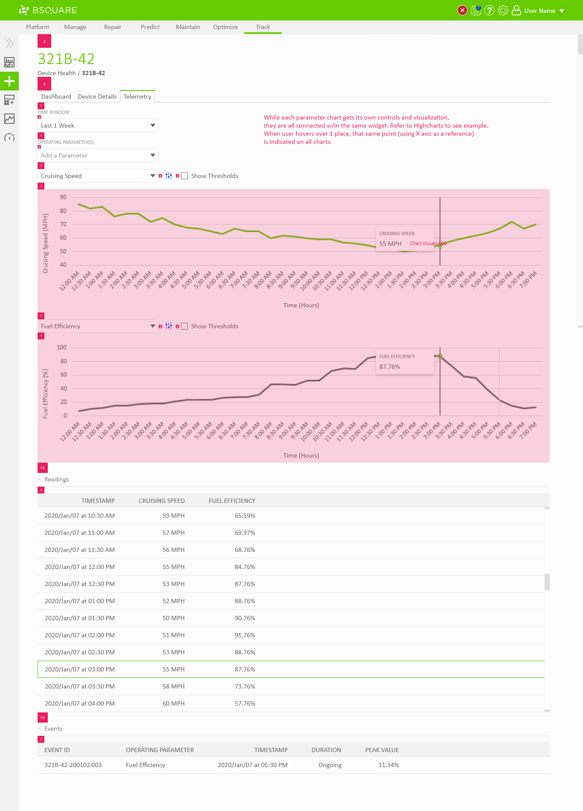Open Cruising Speed chart settings sliders icon
This screenshot has height=811, width=583.
click(x=169, y=176)
